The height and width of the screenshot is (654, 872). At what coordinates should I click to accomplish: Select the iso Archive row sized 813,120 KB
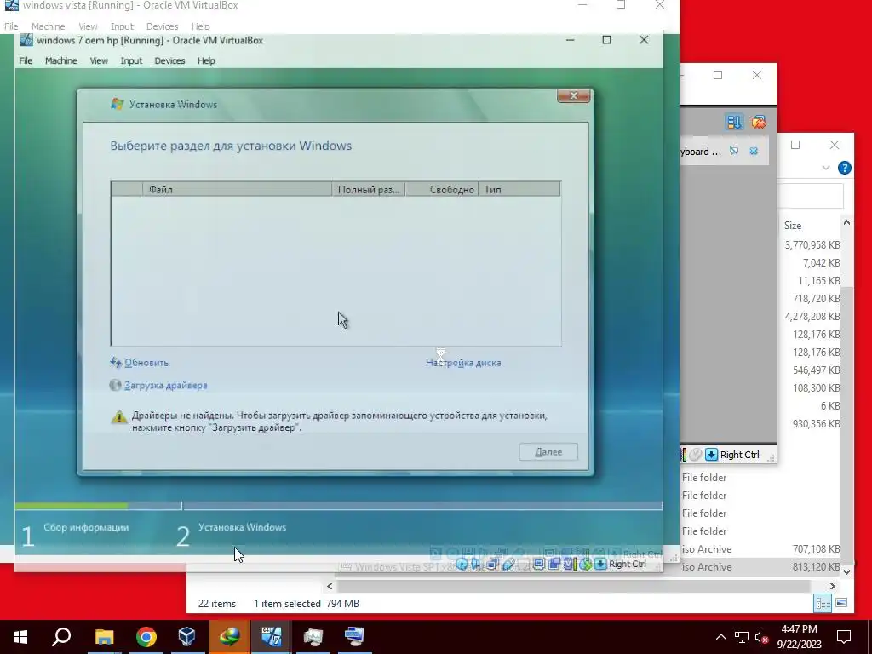click(x=760, y=566)
